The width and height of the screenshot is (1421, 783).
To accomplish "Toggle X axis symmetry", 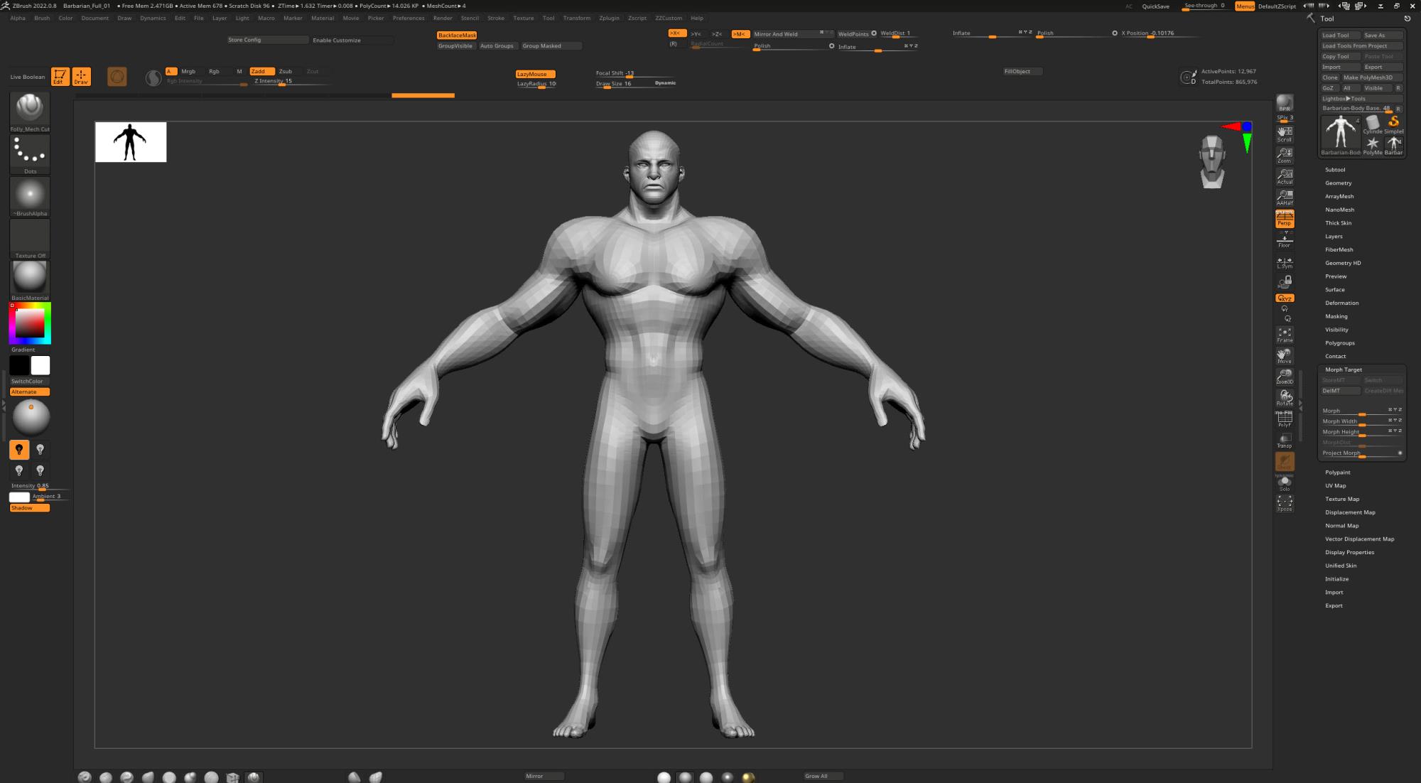I will (676, 33).
